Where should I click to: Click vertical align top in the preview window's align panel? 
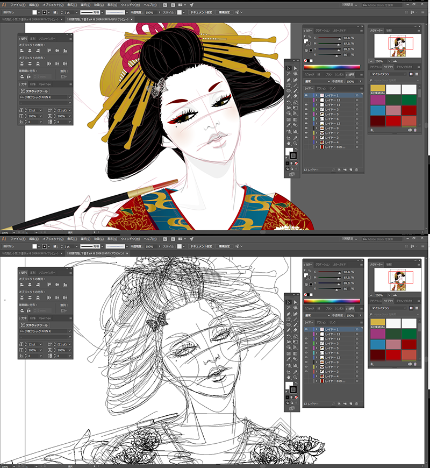pos(49,51)
